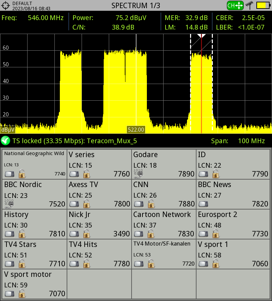Select the National Geographic Wild service
272x301 pixels.
click(35, 164)
